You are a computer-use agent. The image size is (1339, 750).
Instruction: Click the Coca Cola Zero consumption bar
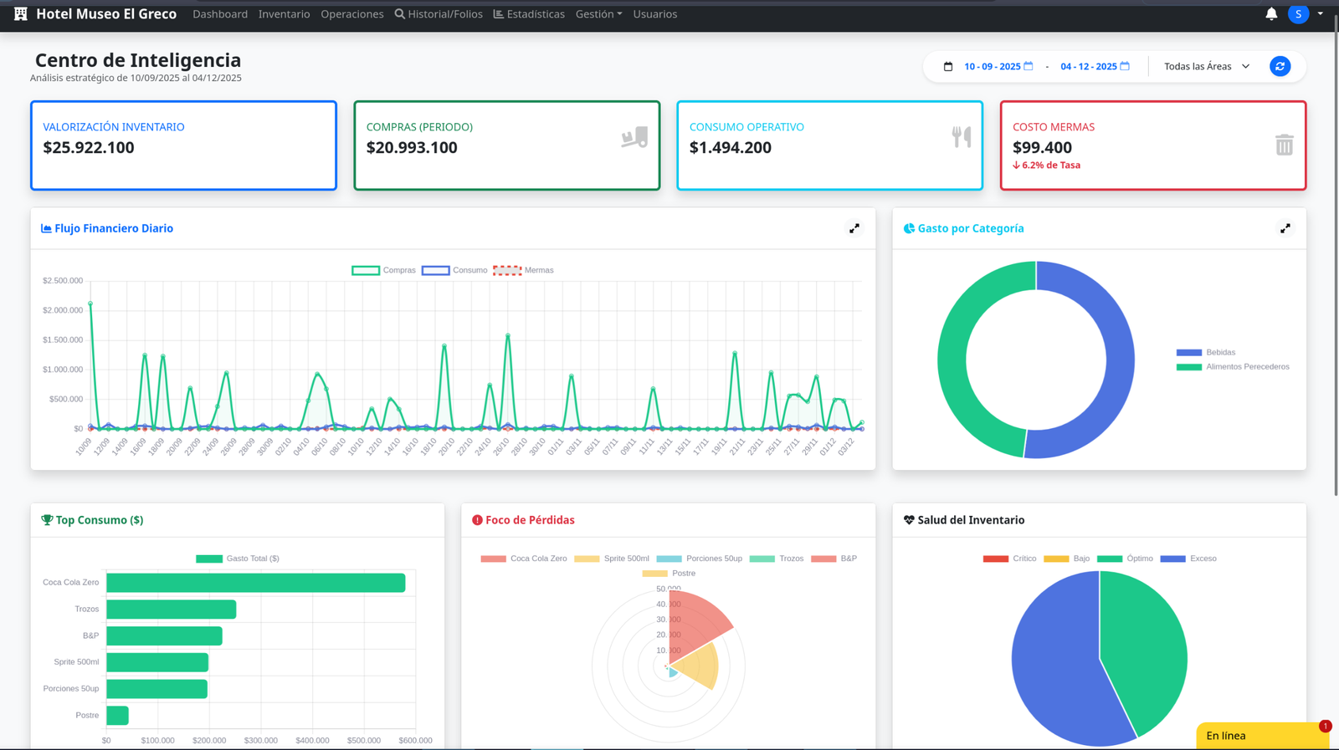[255, 583]
